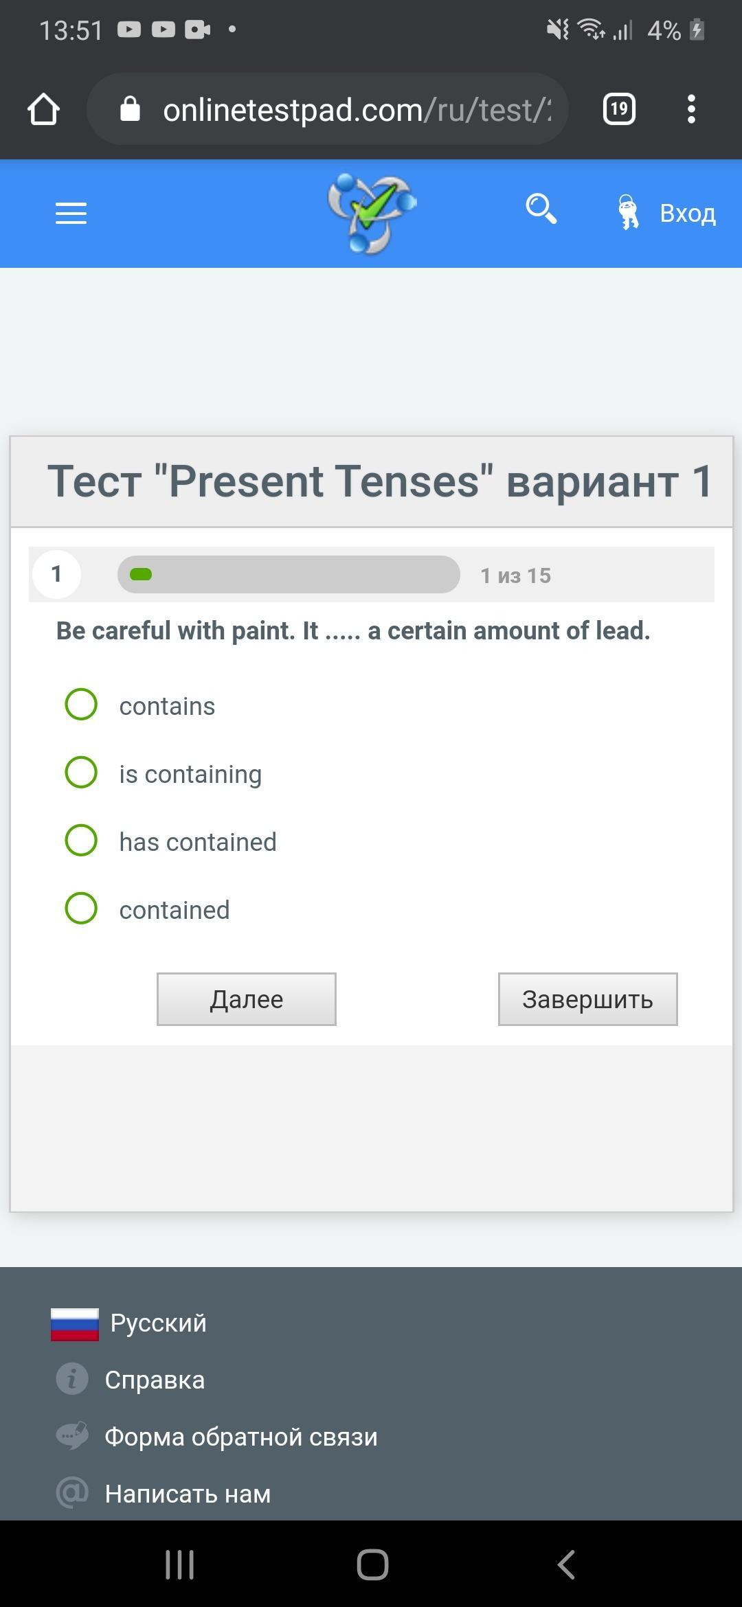Tap the browser home icon
This screenshot has width=742, height=1607.
[43, 109]
